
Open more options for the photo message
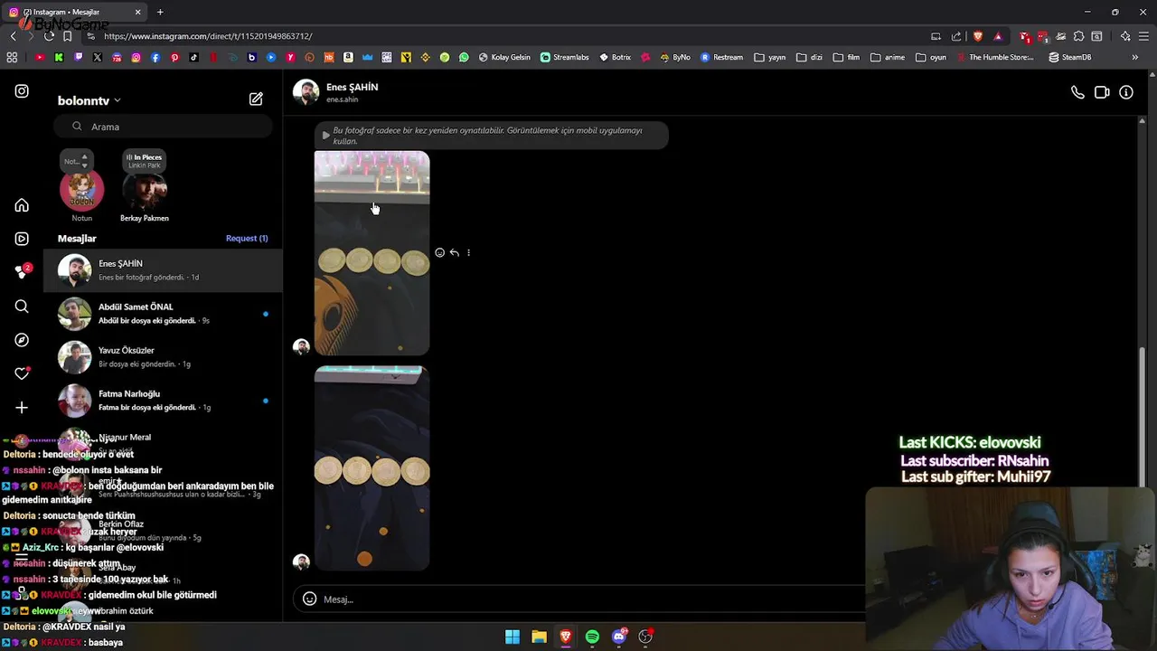[468, 253]
